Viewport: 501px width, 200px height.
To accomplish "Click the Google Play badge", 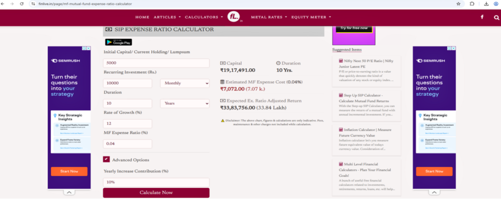I will [x=118, y=42].
